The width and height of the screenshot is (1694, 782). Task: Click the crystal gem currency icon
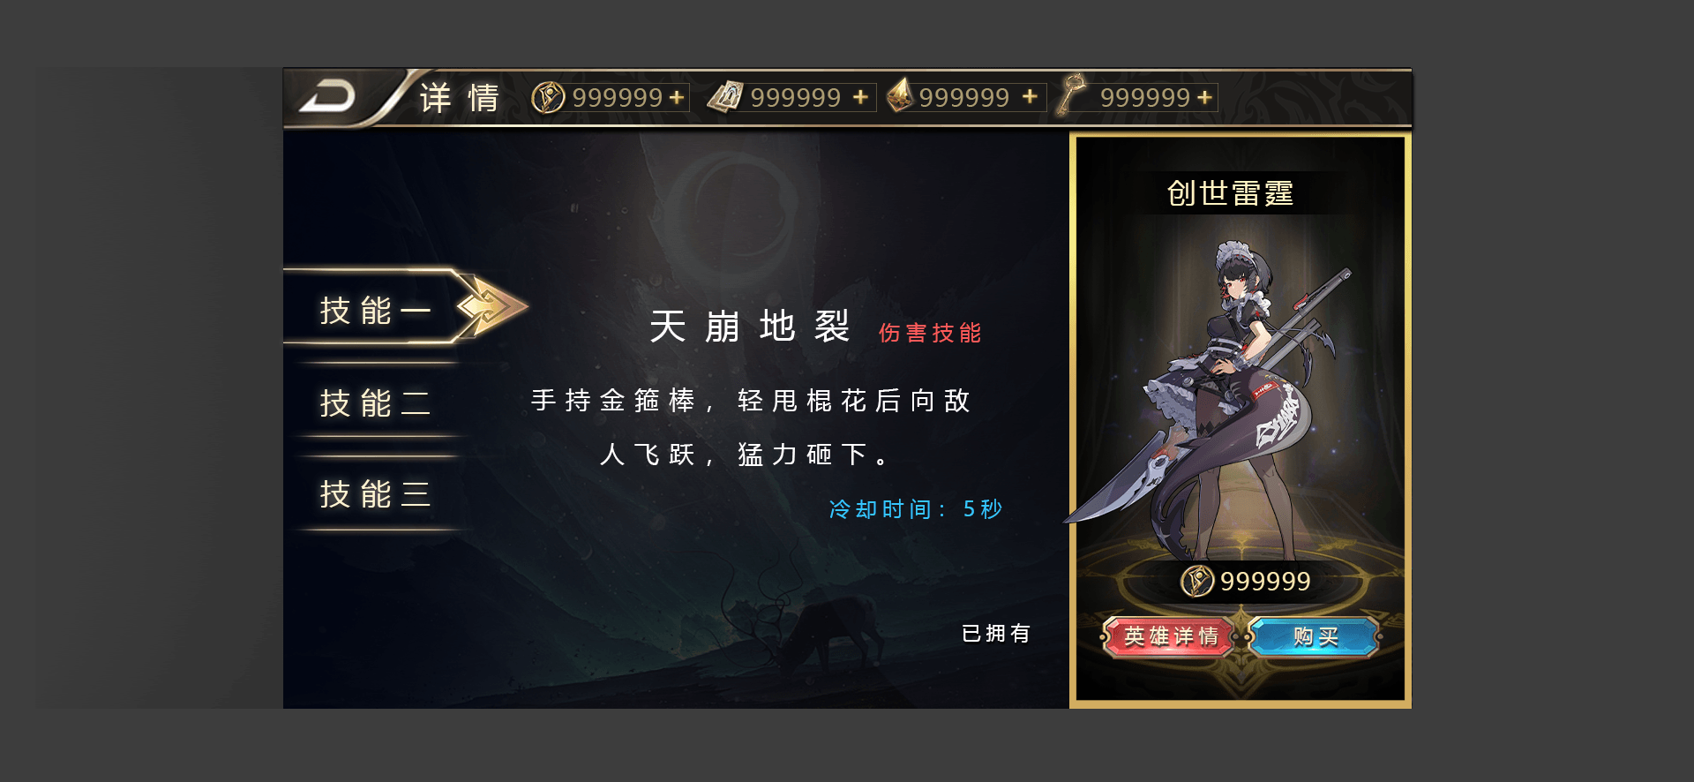tap(899, 95)
